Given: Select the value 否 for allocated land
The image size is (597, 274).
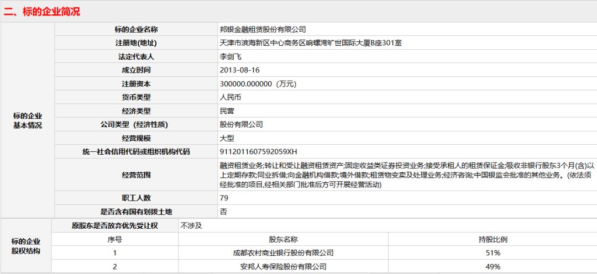Looking at the screenshot, I should (x=223, y=212).
